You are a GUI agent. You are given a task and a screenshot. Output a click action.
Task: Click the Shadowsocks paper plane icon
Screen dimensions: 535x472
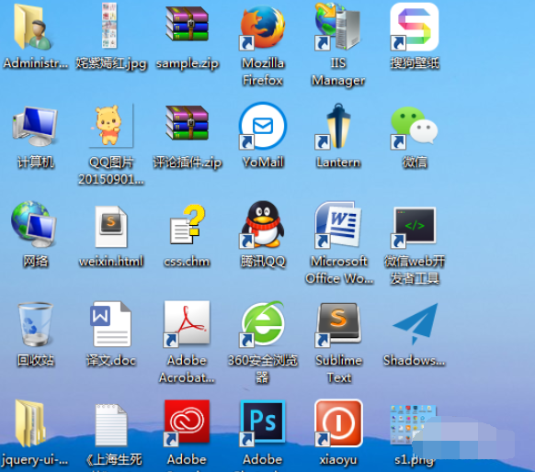tap(415, 324)
